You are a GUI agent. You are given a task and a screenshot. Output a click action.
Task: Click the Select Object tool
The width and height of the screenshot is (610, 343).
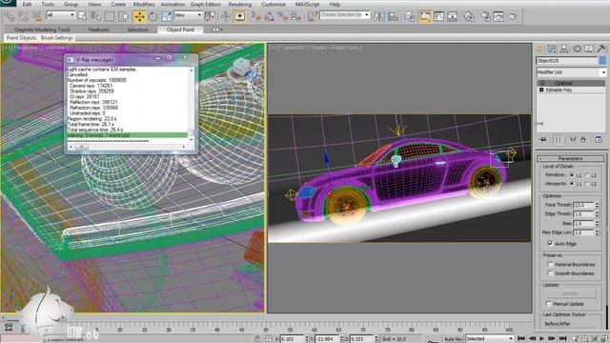82,16
